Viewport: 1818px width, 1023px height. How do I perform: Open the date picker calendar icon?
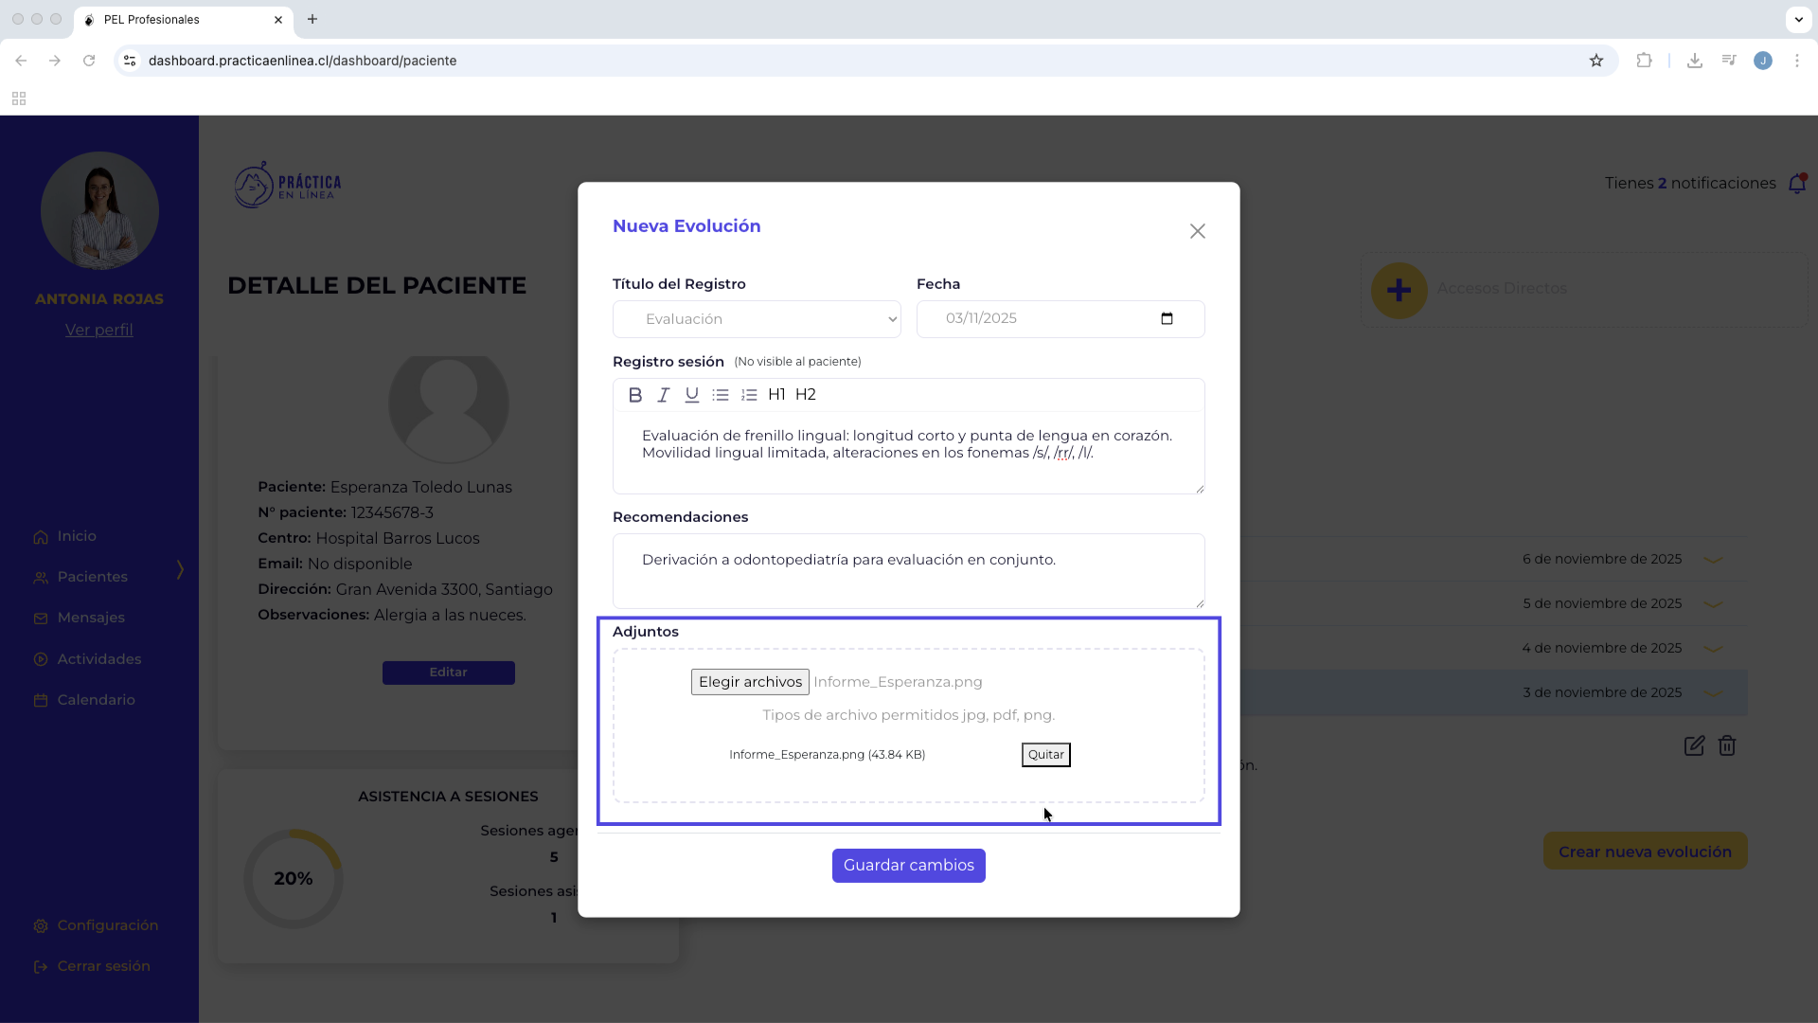1167,319
